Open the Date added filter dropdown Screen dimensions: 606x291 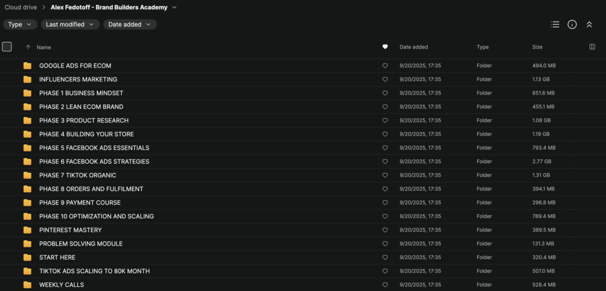[130, 24]
